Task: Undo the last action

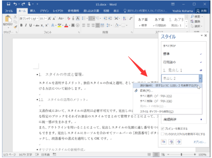Action: tap(15, 4)
